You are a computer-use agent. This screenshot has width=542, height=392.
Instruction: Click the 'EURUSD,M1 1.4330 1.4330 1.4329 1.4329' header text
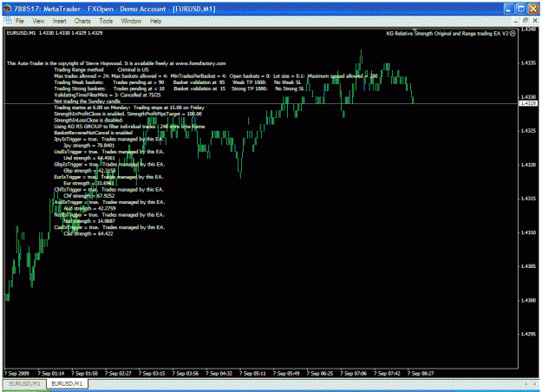pos(55,33)
